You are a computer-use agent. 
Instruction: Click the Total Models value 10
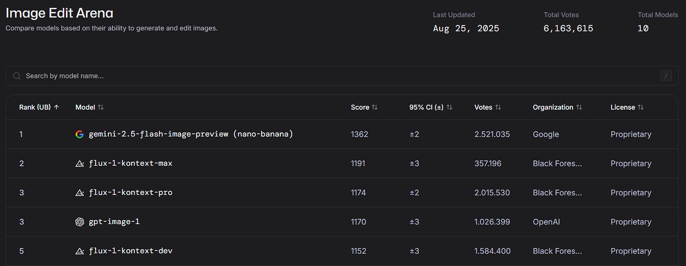pos(643,28)
